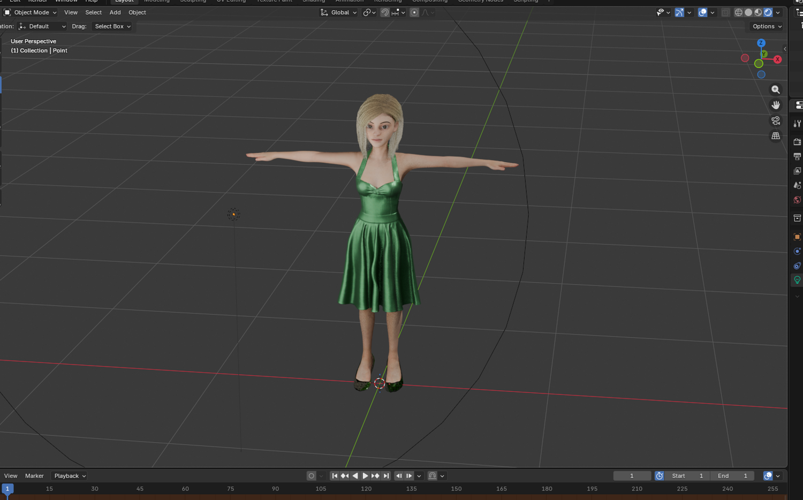Toggle timeline overlays in the playback header
Viewport: 803px width, 500px height.
coord(768,476)
